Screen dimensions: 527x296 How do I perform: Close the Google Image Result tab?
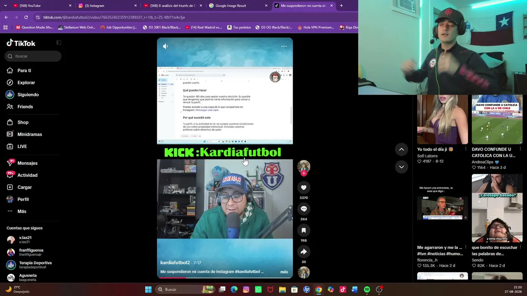tap(266, 6)
